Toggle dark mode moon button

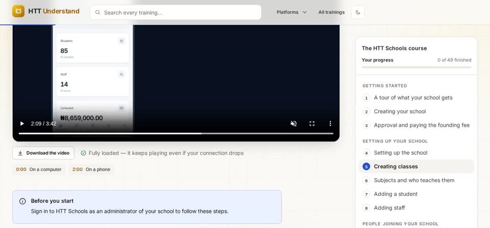pyautogui.click(x=358, y=12)
